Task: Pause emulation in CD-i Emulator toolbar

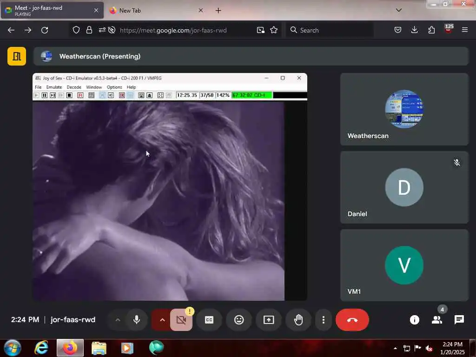Action: (44, 95)
